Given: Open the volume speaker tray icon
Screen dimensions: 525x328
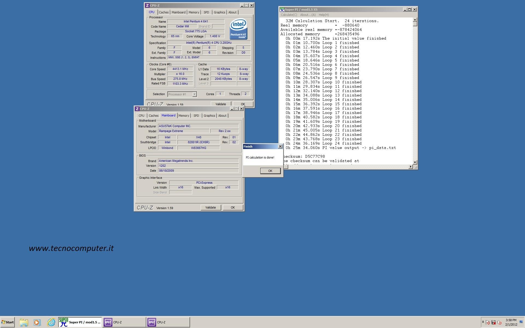Looking at the screenshot, I should coord(499,322).
